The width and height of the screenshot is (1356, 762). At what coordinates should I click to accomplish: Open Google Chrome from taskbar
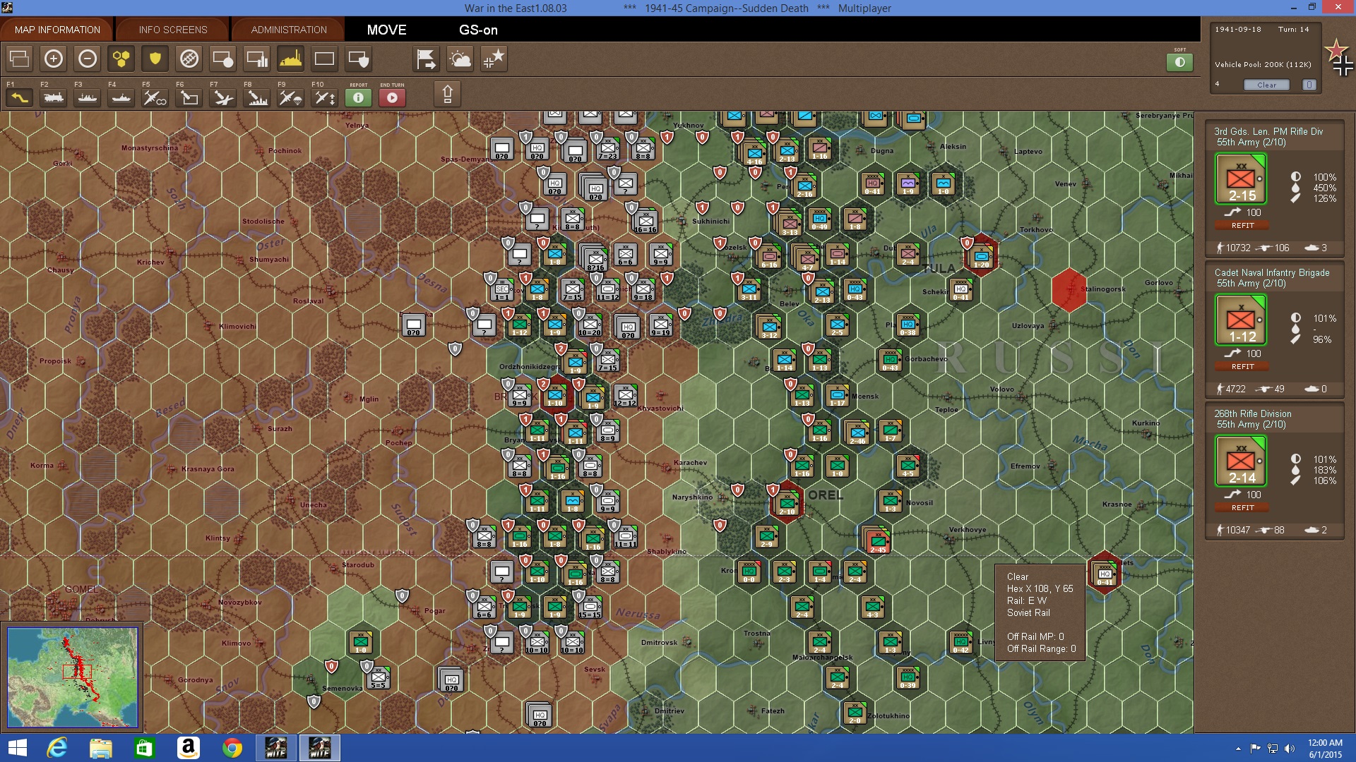(x=232, y=748)
